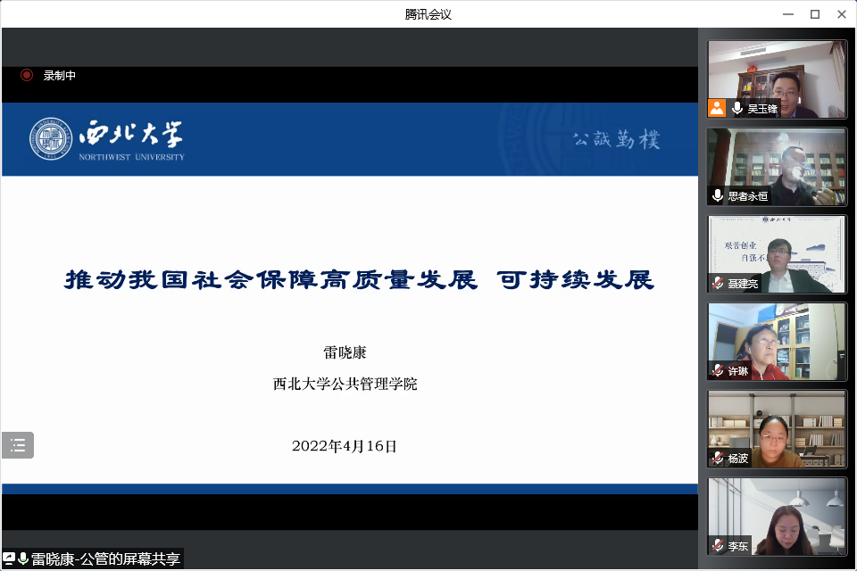
Task: Click muted microphone icon for 许琳
Action: pos(717,370)
